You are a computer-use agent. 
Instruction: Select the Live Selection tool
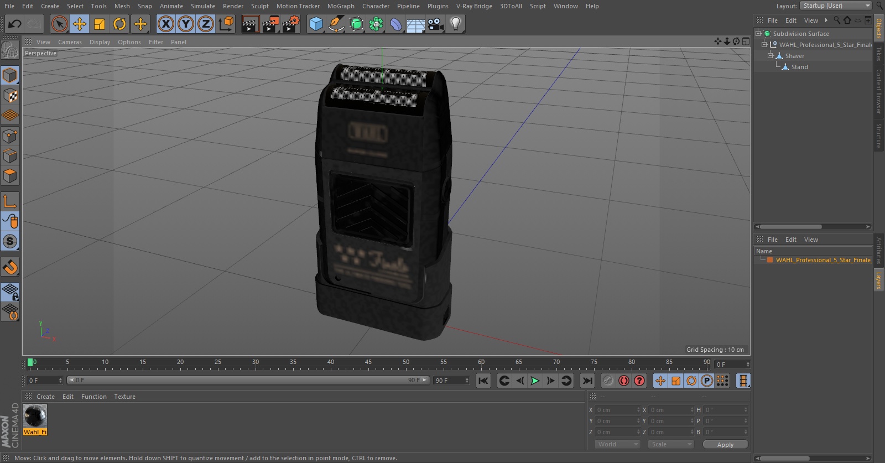(59, 24)
